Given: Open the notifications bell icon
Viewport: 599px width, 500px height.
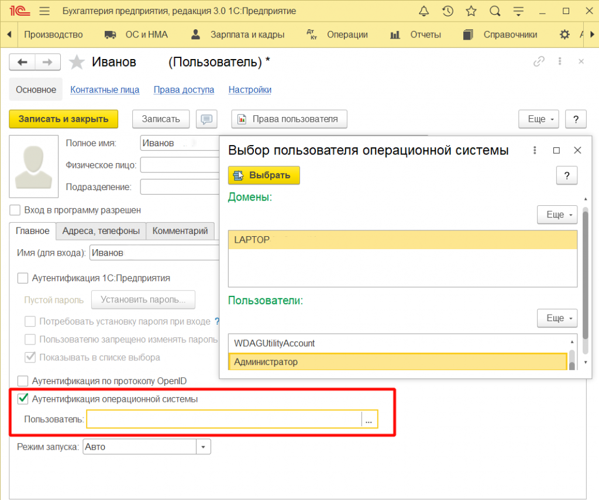Looking at the screenshot, I should (x=424, y=11).
